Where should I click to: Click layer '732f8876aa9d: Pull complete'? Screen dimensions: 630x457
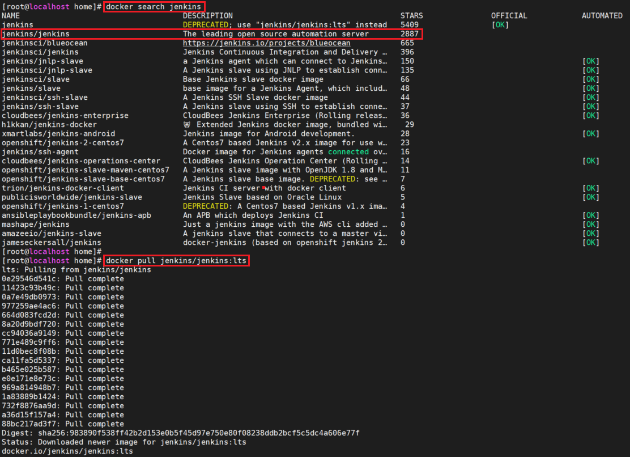63,406
